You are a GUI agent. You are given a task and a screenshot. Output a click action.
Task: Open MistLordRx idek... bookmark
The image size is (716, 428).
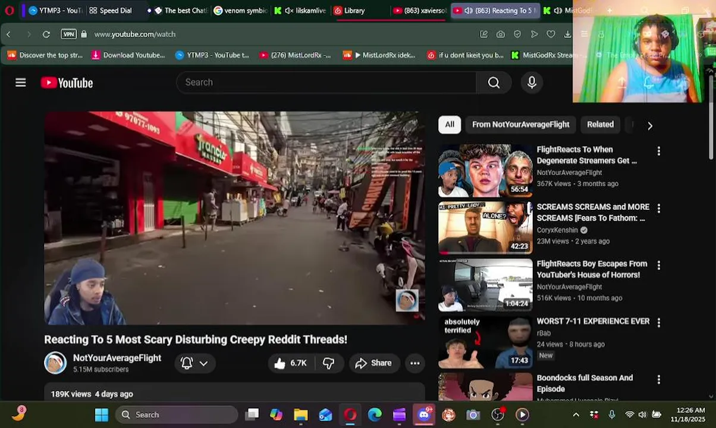point(379,55)
